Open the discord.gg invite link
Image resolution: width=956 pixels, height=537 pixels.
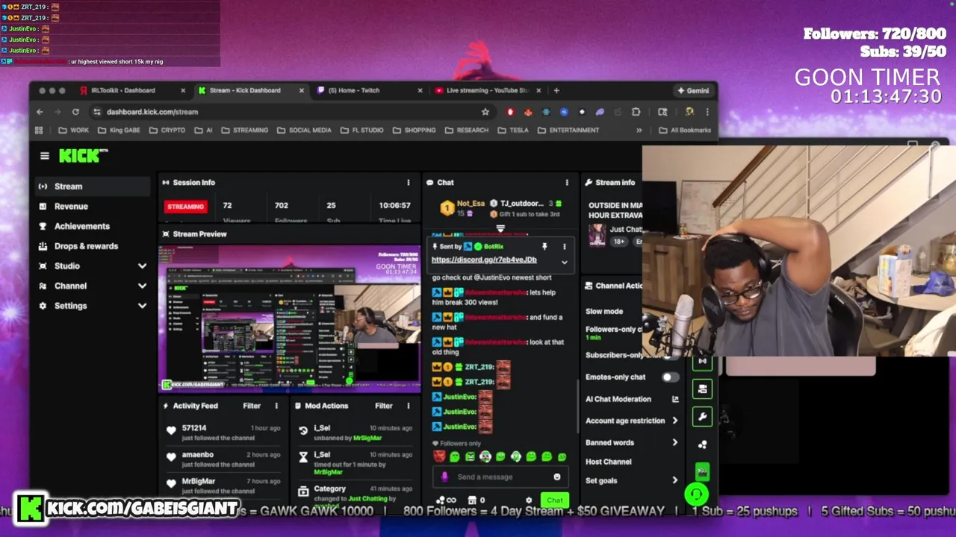484,260
